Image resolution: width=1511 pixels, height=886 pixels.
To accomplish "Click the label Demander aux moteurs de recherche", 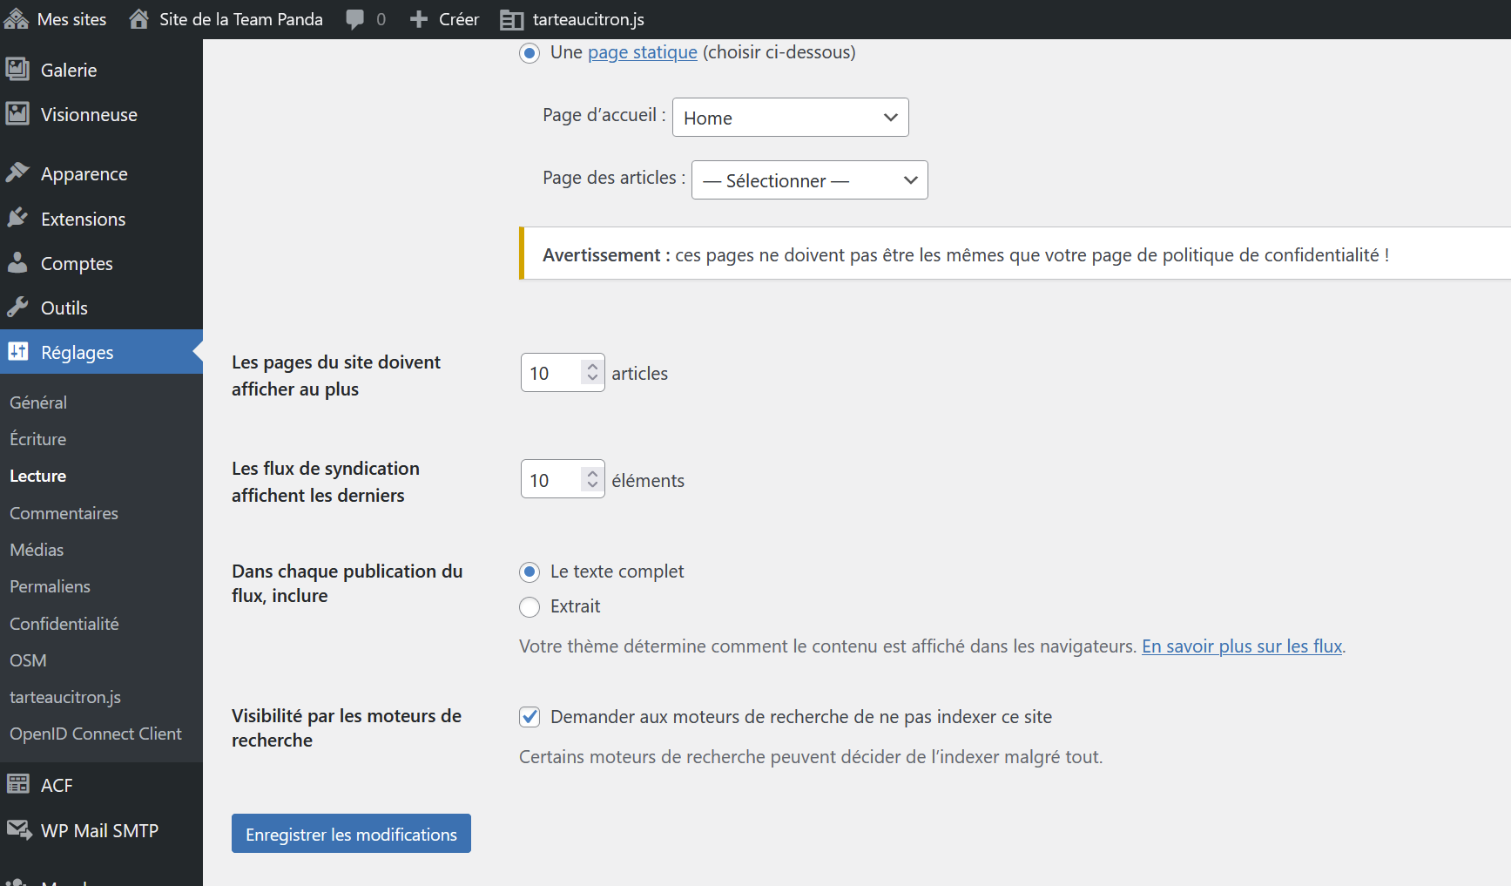I will tap(801, 717).
